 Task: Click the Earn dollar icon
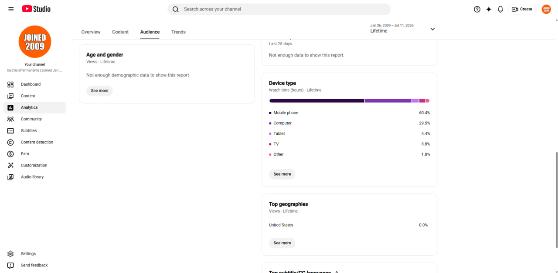point(10,154)
